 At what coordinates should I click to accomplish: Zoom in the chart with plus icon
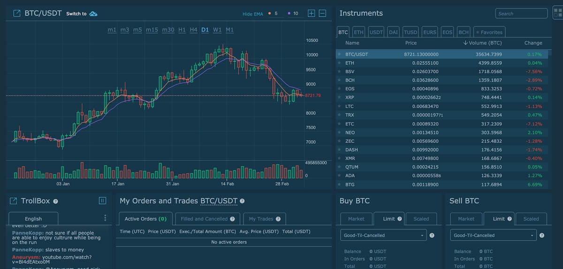click(x=311, y=14)
